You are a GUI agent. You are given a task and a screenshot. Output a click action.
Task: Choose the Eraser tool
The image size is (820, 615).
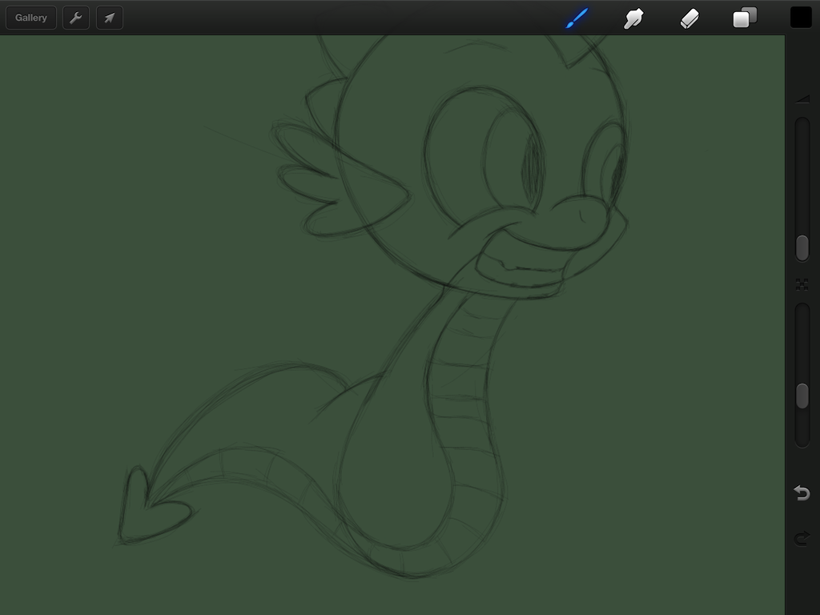tap(689, 18)
